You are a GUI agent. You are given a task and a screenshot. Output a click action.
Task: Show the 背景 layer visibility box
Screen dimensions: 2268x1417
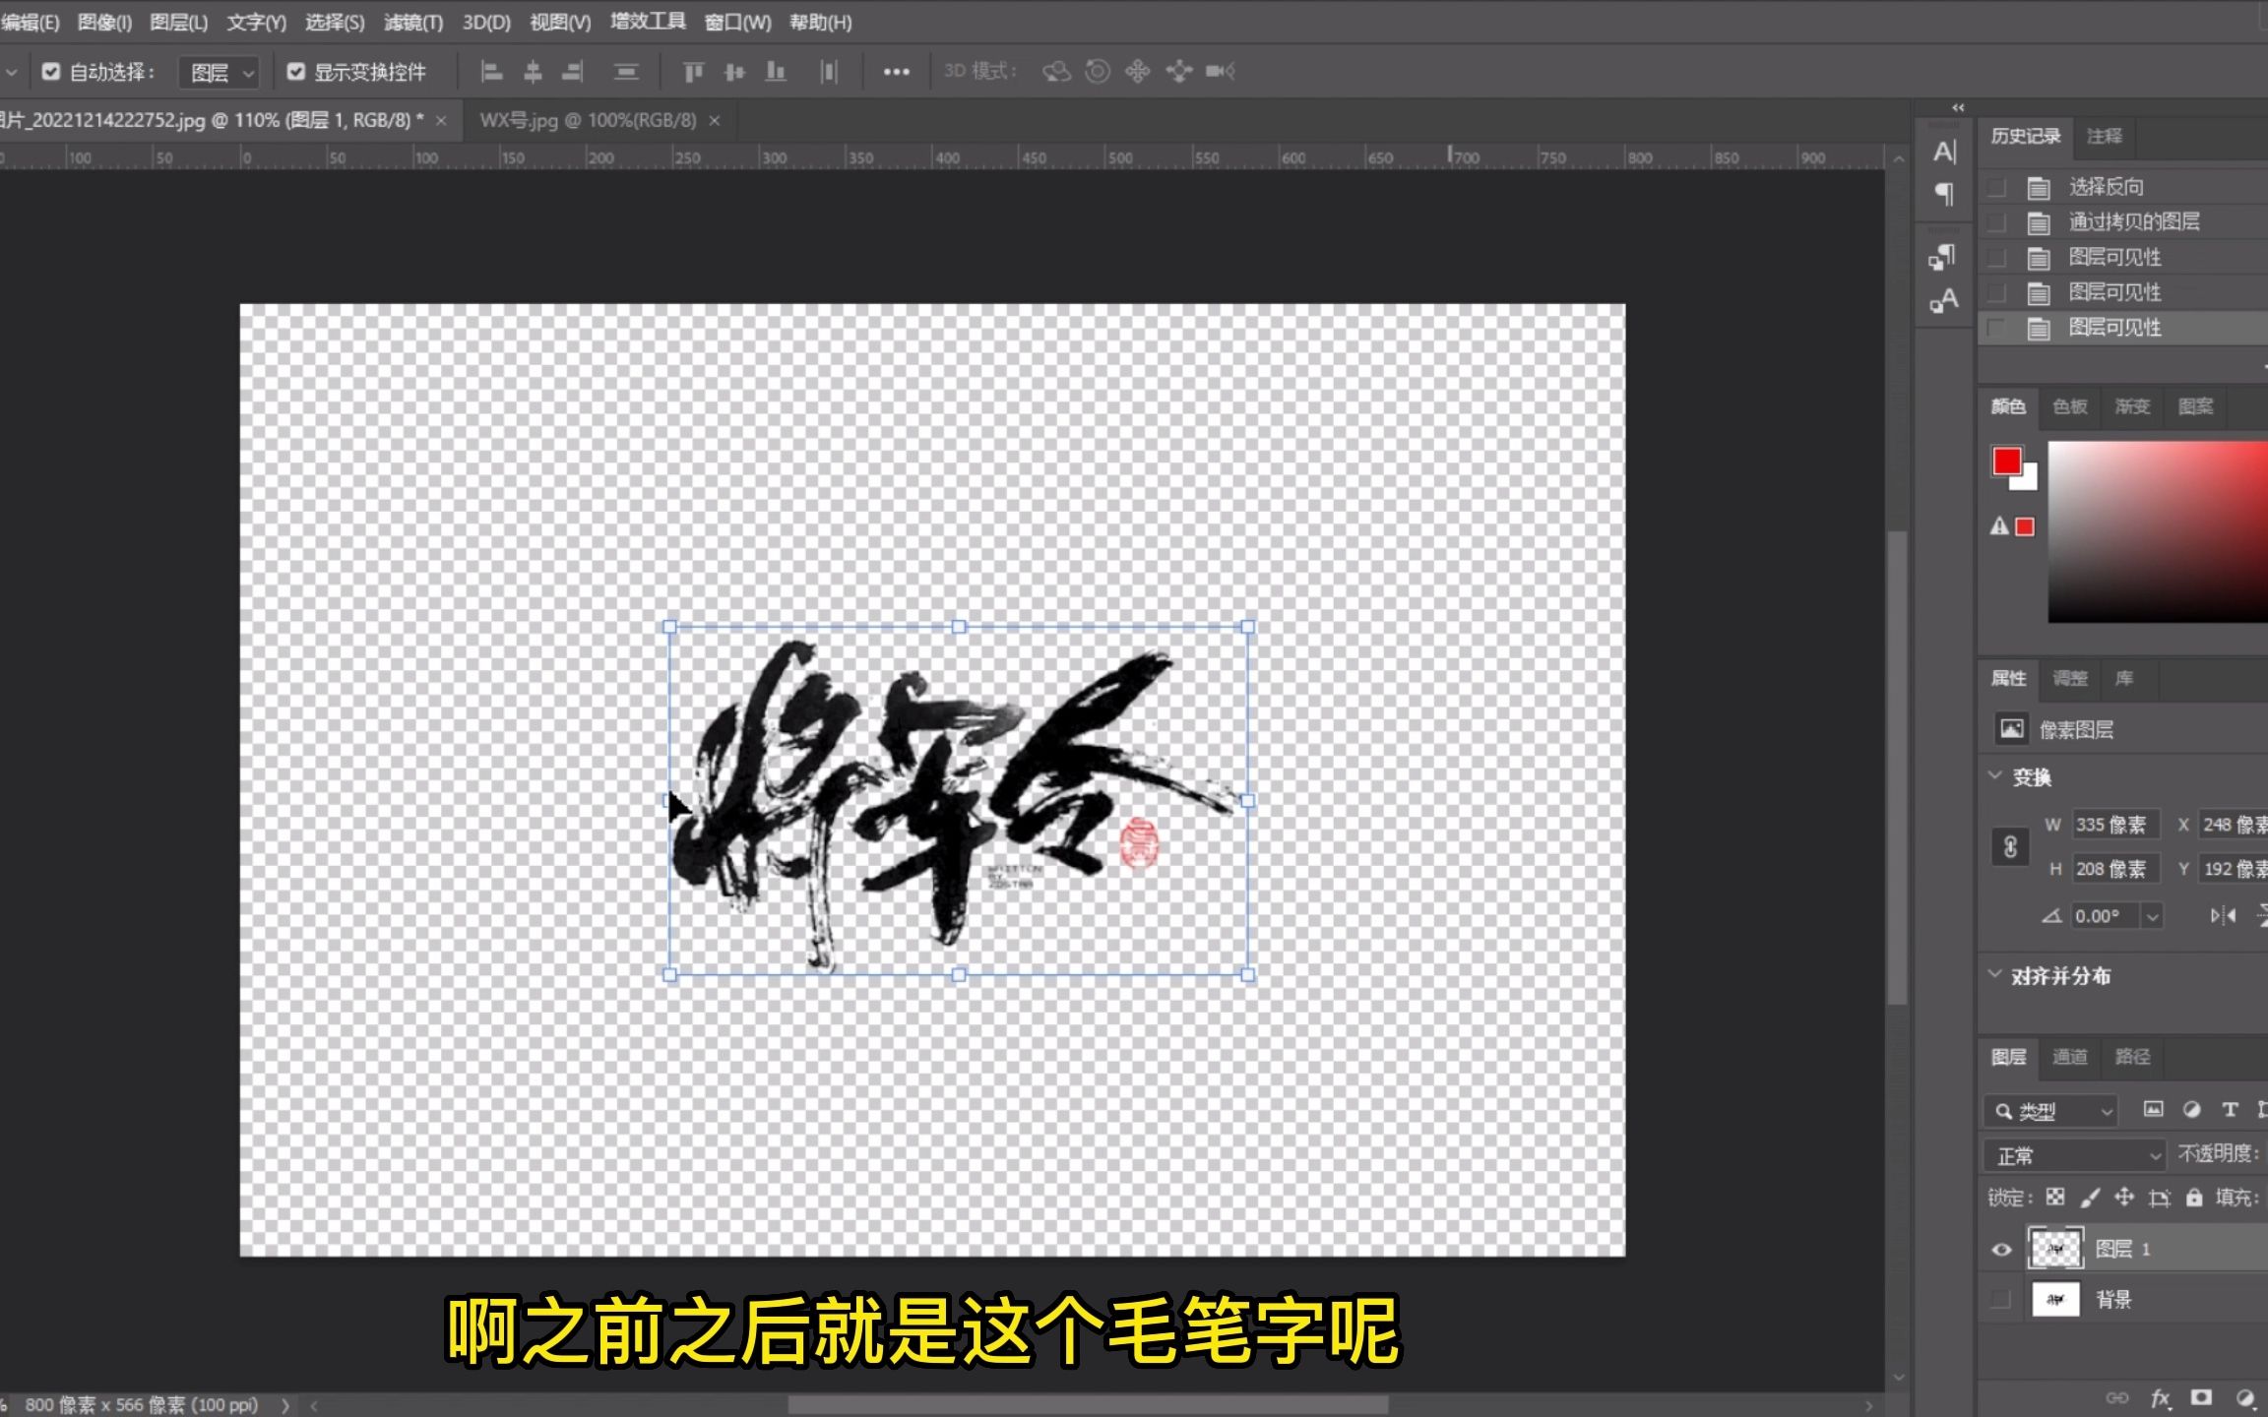[x=2000, y=1300]
